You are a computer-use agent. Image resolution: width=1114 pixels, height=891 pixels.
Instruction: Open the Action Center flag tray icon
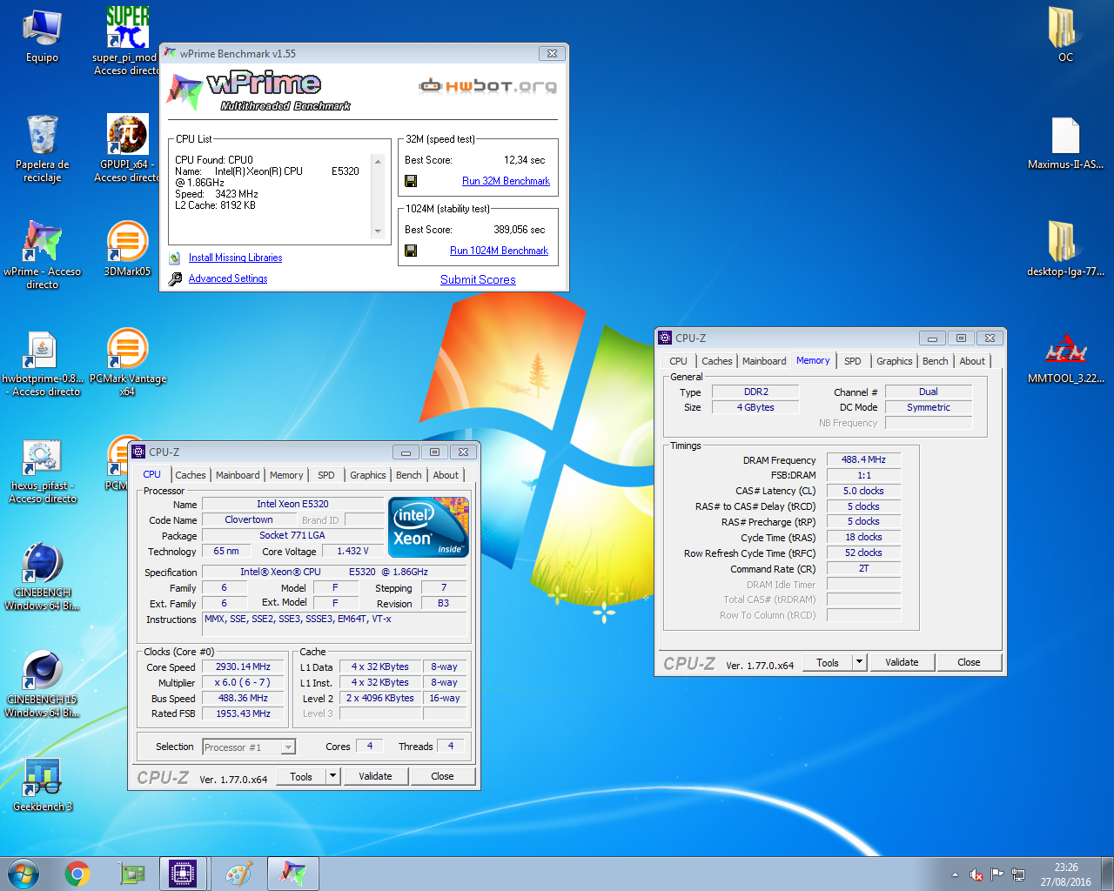coord(997,874)
